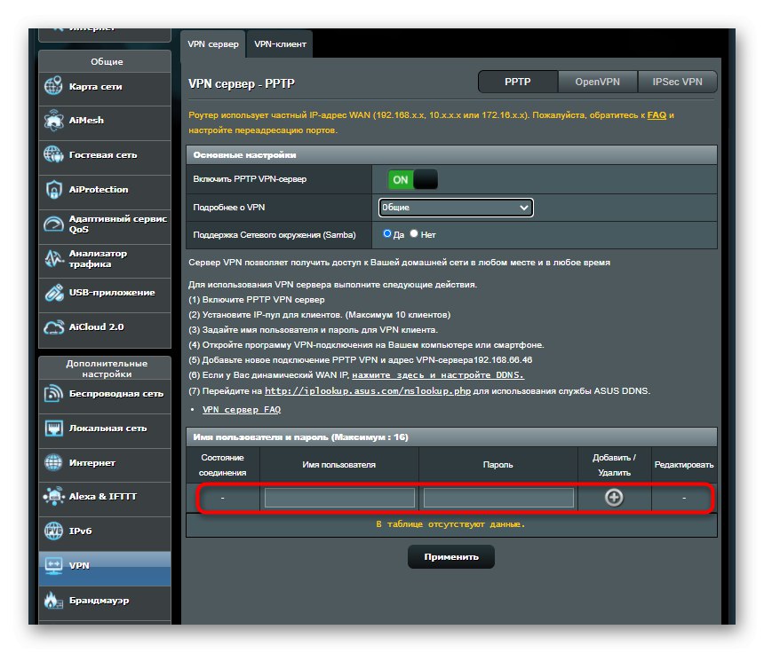The height and width of the screenshot is (653, 764).
Task: Click the DDNS setup link нажмите здесь
Action: (438, 375)
